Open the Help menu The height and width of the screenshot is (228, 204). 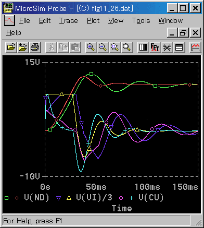(x=14, y=33)
